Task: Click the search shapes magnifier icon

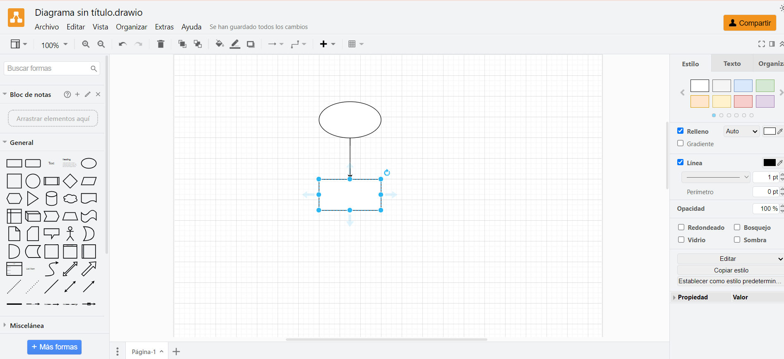Action: [x=94, y=68]
